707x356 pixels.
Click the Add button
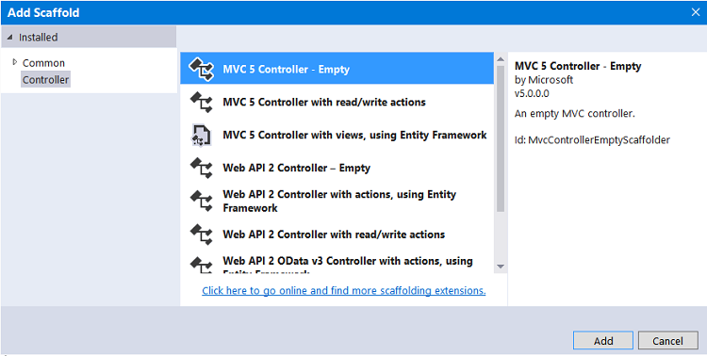click(x=603, y=341)
